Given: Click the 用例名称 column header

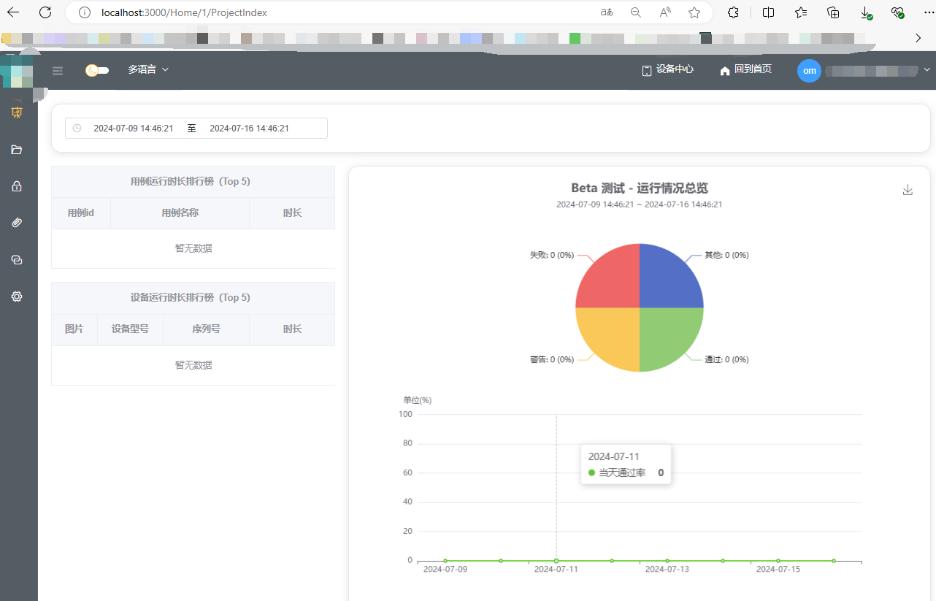Looking at the screenshot, I should tap(180, 213).
